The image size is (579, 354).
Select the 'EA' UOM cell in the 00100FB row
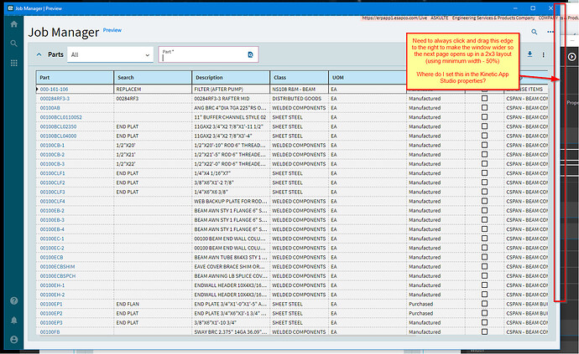[x=368, y=332]
